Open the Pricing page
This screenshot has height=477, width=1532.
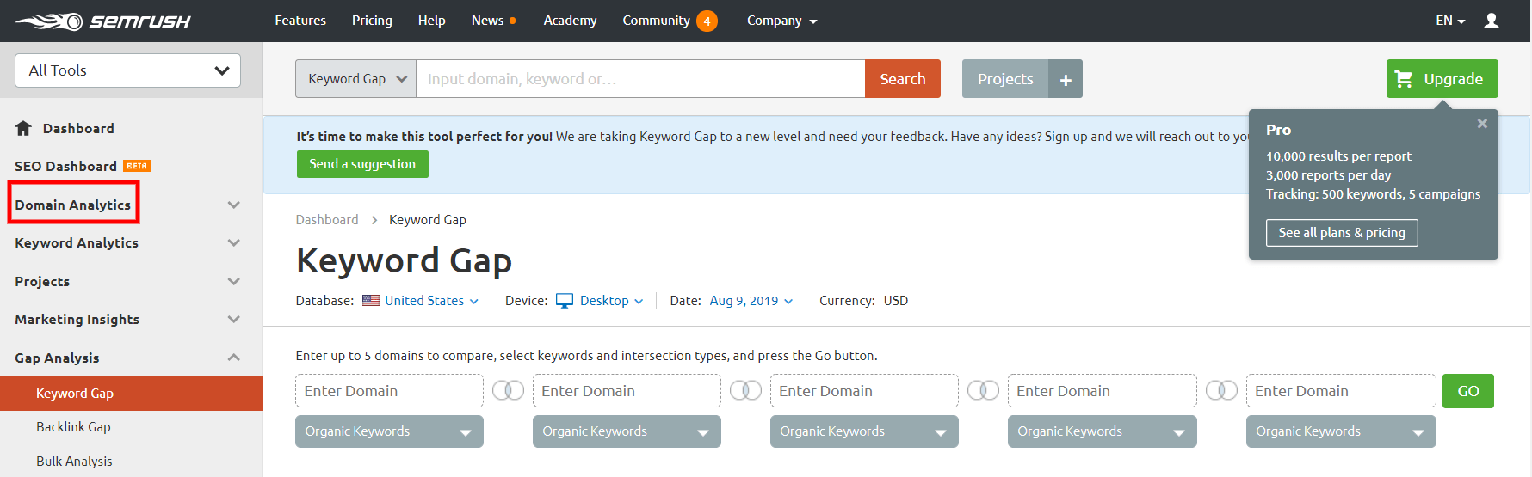click(x=372, y=21)
